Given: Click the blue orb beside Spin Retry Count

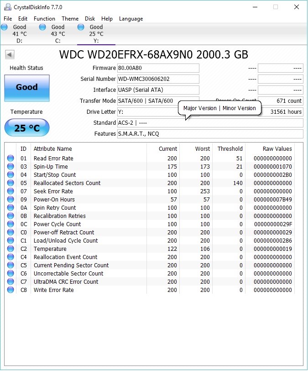Looking at the screenshot, I should (10, 207).
